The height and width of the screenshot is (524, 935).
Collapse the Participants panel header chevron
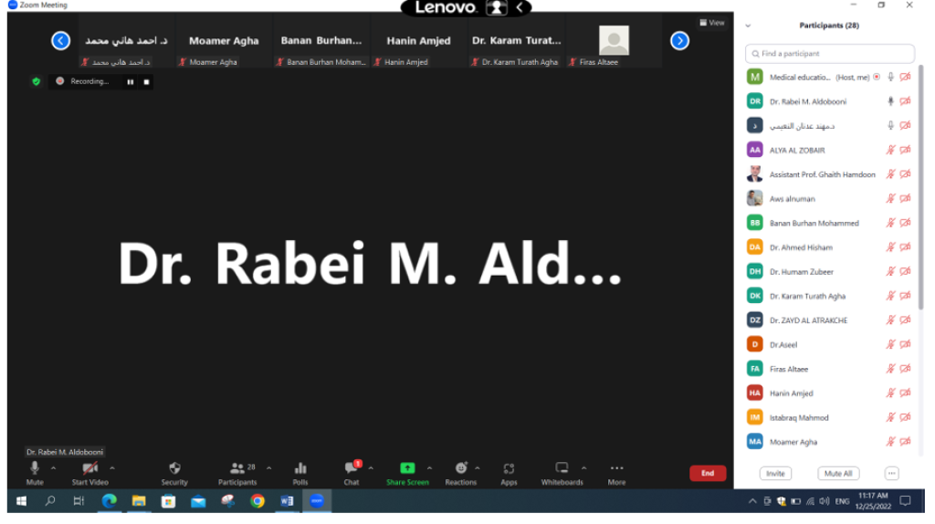click(x=749, y=26)
